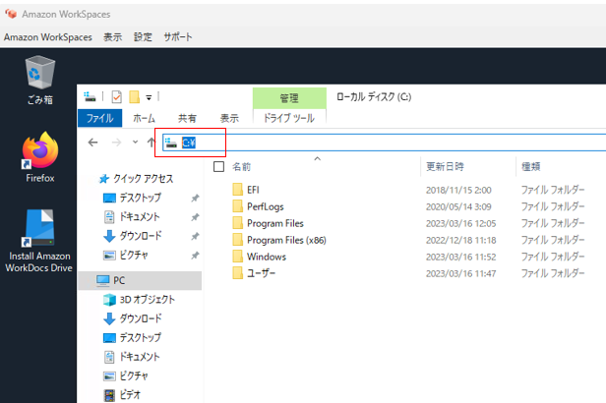Go up one folder level
606x403 pixels.
click(x=151, y=143)
